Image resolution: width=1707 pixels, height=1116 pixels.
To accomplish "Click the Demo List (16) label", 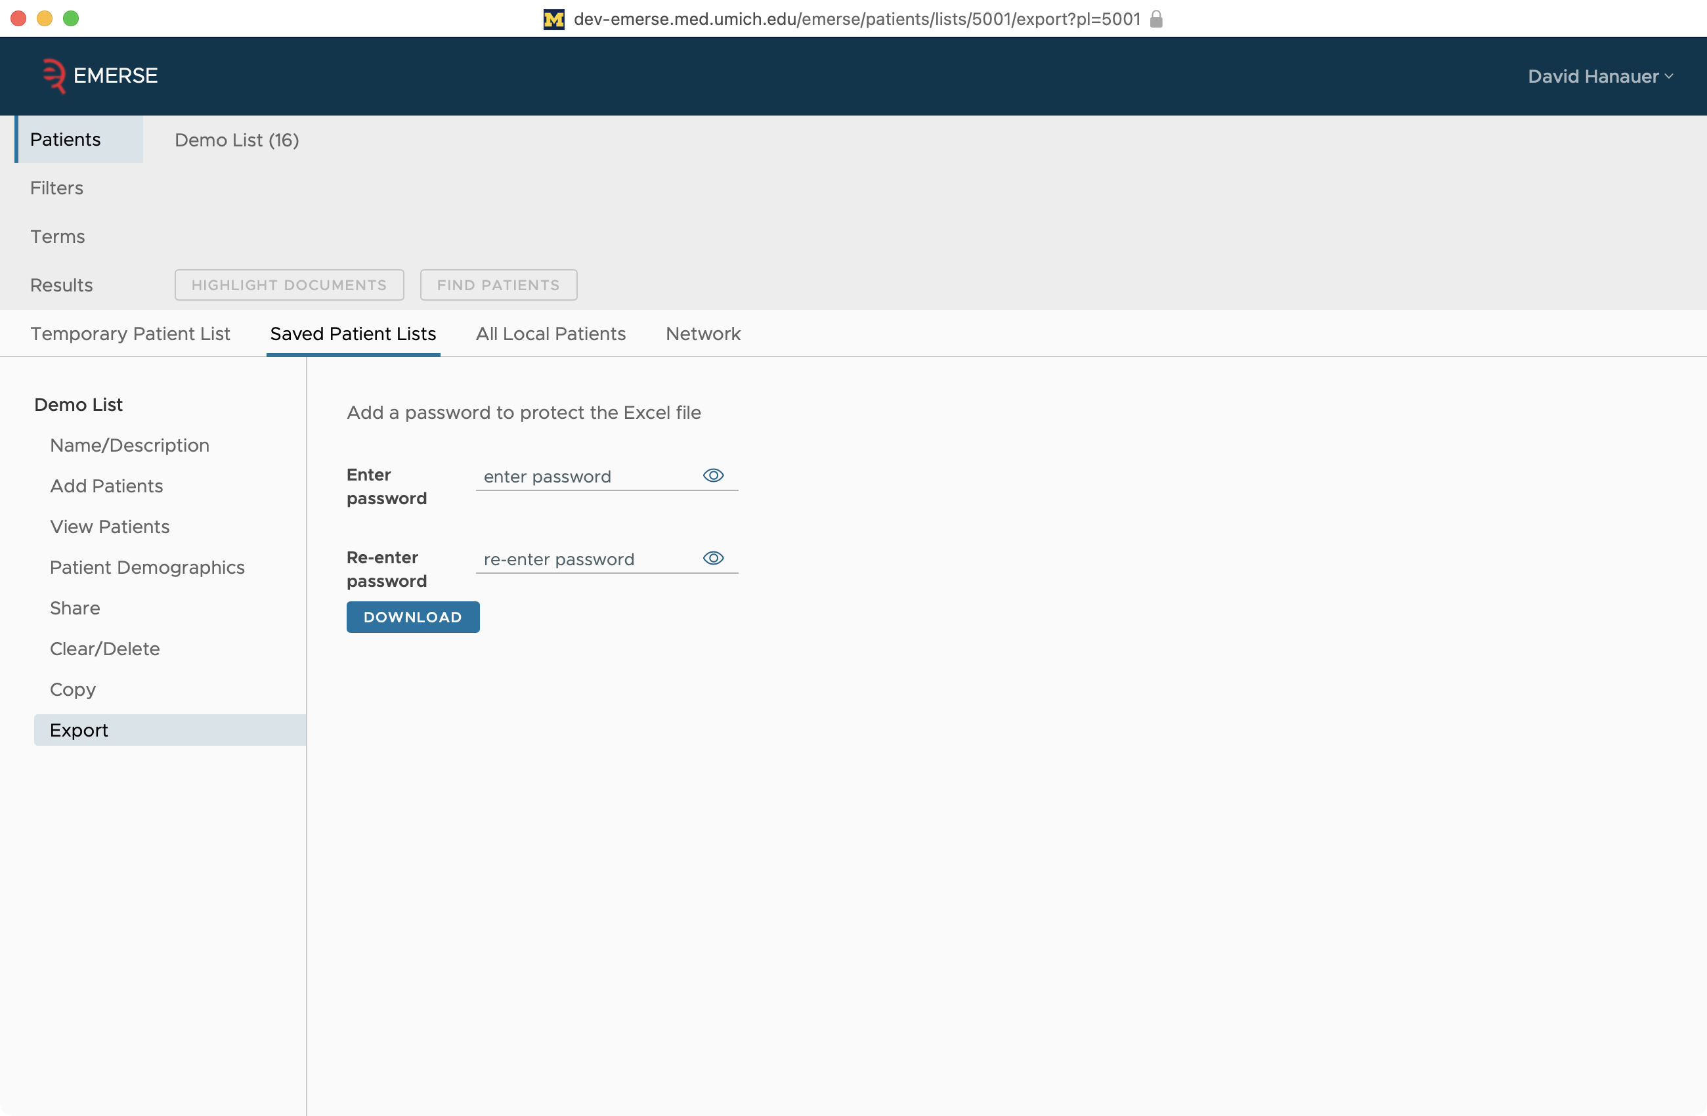I will coord(237,140).
